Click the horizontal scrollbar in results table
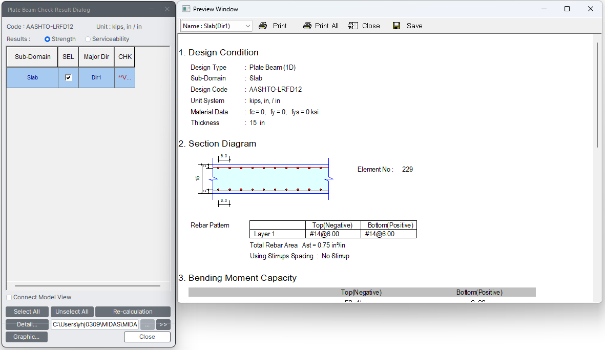Screen dimensions: 605x350 (88, 286)
